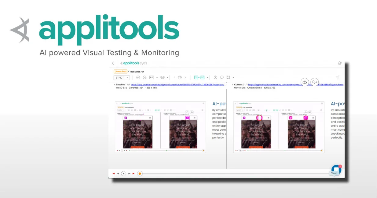Image resolution: width=377 pixels, height=198 pixels.
Task: Accept the difference with thumbs up
Action: coord(305,82)
